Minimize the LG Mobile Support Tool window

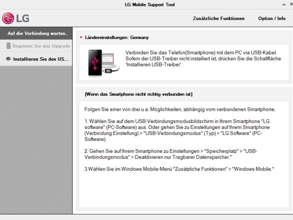[284, 4]
